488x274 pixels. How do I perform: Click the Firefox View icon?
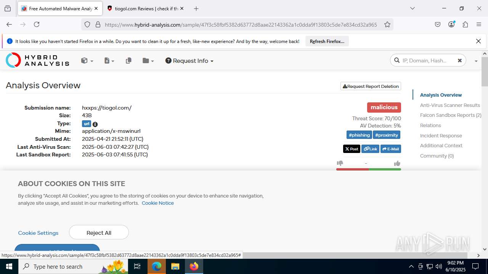[x=8, y=8]
